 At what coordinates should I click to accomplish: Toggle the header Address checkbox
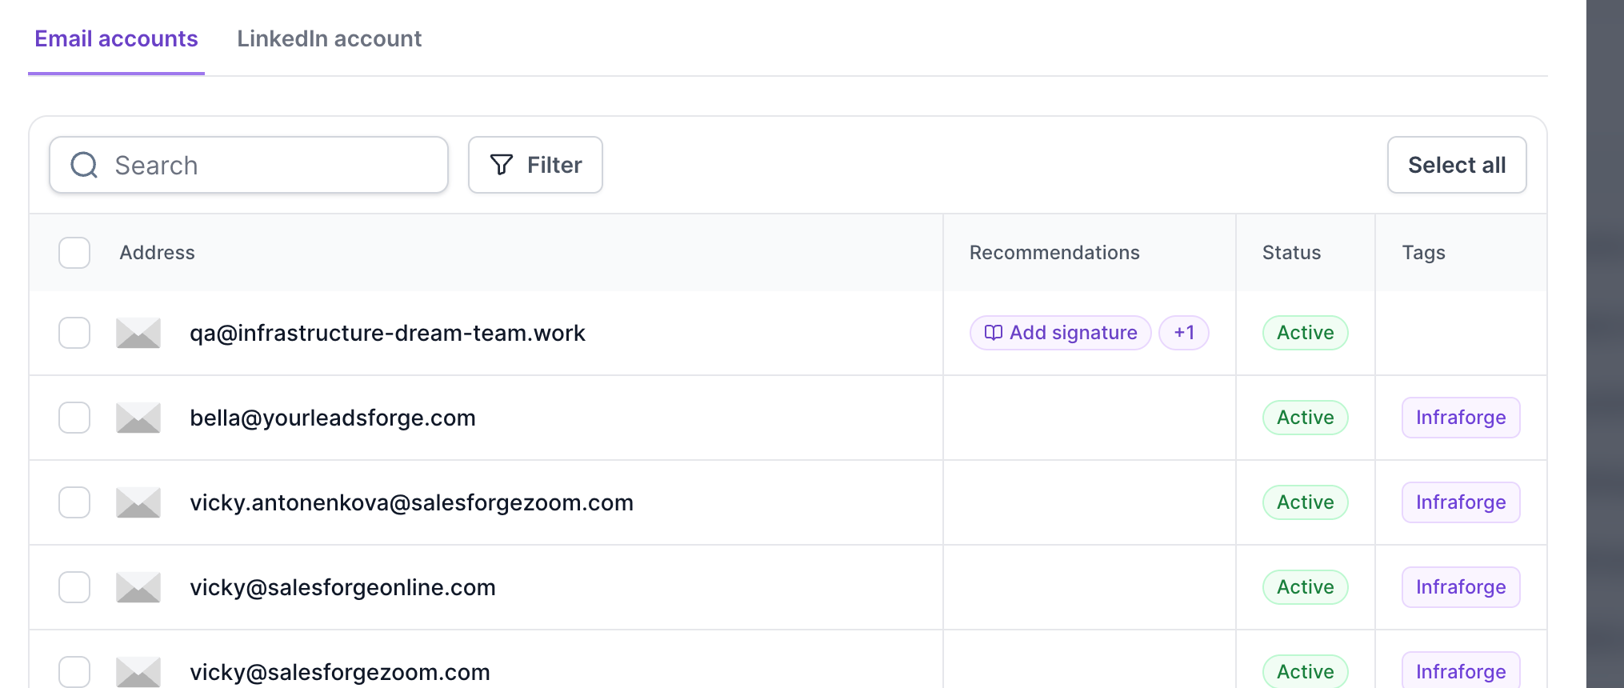[x=74, y=253]
